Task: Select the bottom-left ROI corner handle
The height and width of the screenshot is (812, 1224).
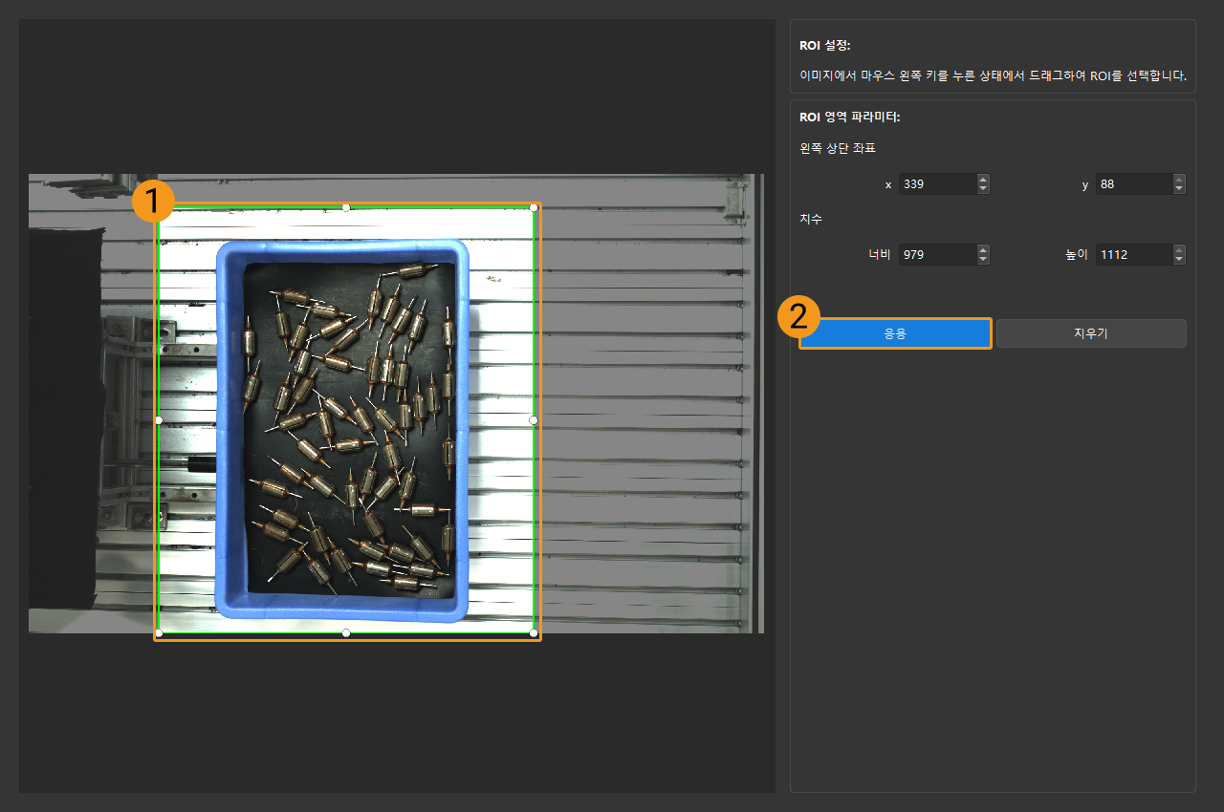Action: [x=159, y=632]
